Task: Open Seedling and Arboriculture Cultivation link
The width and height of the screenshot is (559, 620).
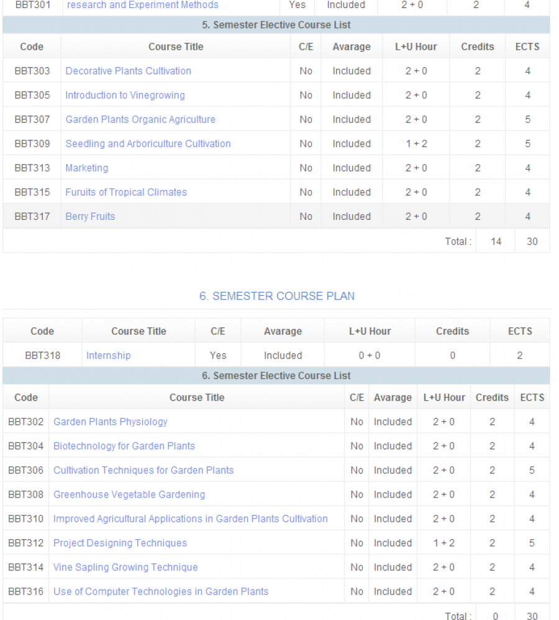Action: [x=148, y=144]
